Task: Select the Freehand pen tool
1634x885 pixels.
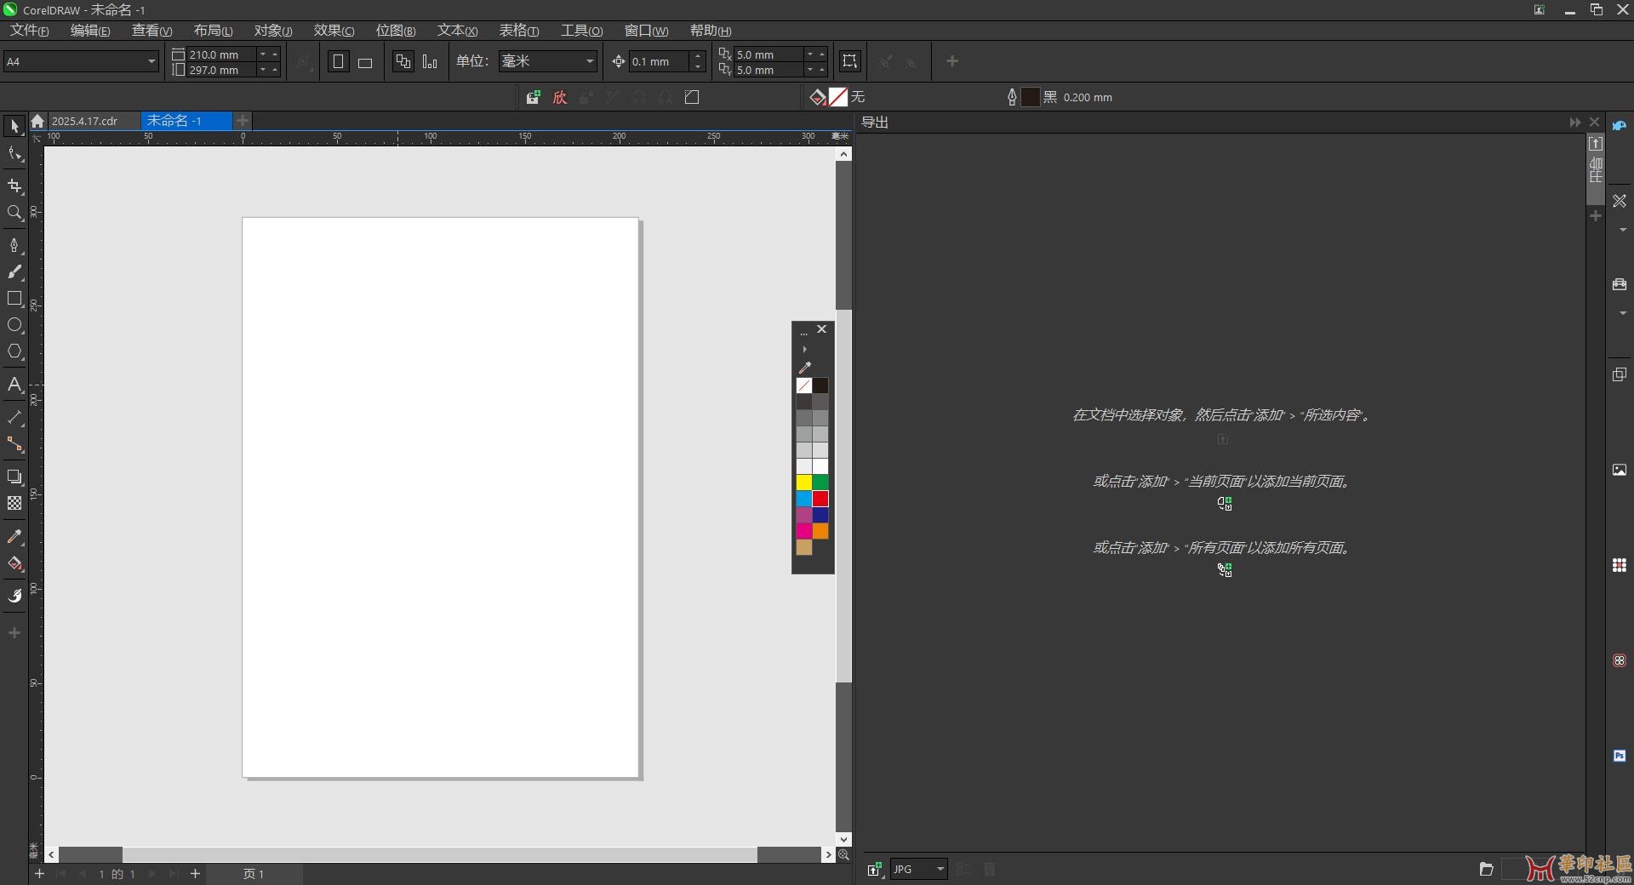Action: (x=14, y=246)
